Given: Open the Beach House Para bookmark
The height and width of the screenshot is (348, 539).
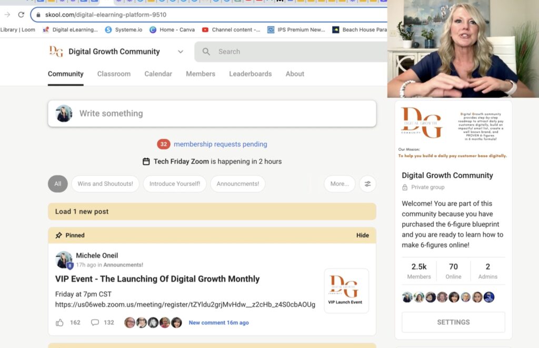Looking at the screenshot, I should click(x=360, y=29).
